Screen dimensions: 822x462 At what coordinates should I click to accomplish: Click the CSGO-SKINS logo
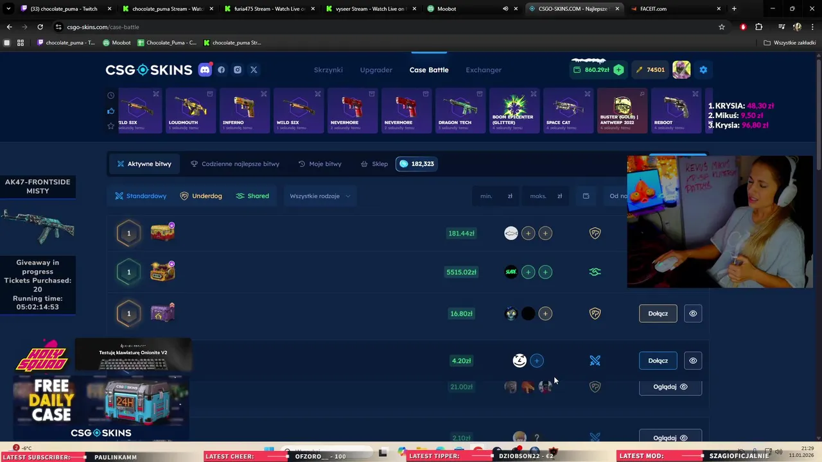(149, 69)
